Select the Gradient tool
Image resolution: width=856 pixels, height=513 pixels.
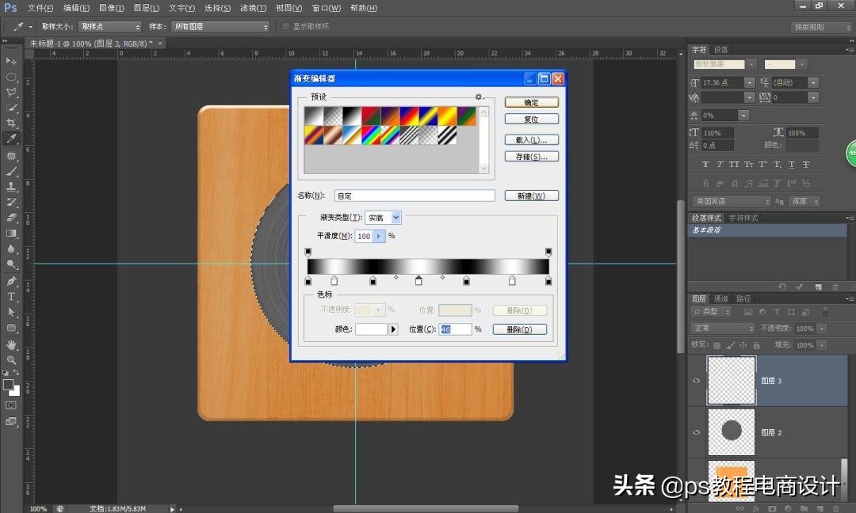[x=11, y=231]
